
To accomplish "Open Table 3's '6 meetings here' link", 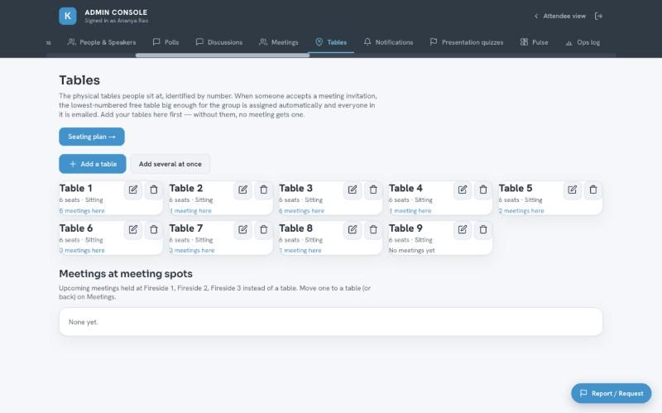I will [301, 211].
